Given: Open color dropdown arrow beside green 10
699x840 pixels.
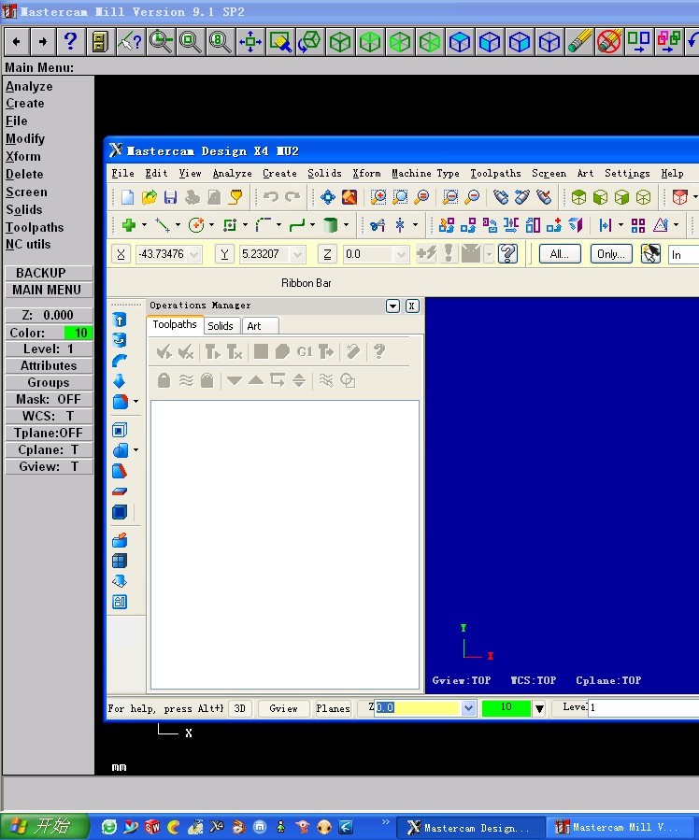Looking at the screenshot, I should (x=539, y=709).
